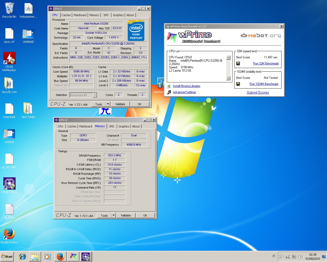This screenshot has width=327, height=262.
Task: Open the Untitled2 desktop icon
Action: (x=28, y=36)
